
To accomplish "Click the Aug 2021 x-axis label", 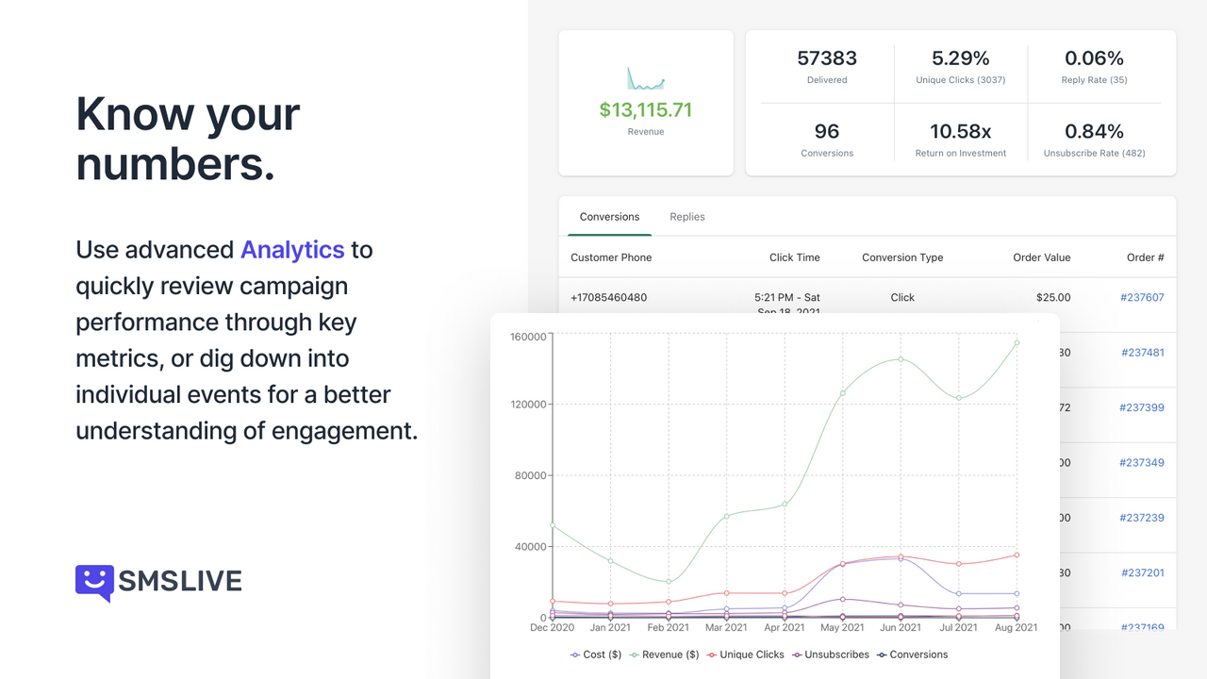I will [x=1017, y=628].
